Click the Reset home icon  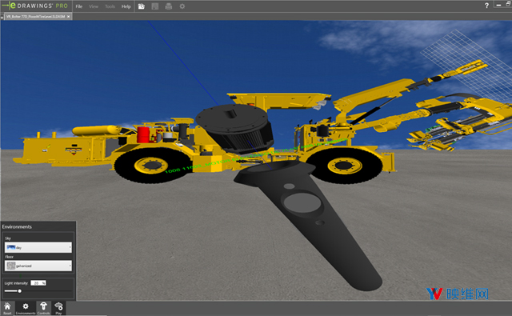coord(7,308)
